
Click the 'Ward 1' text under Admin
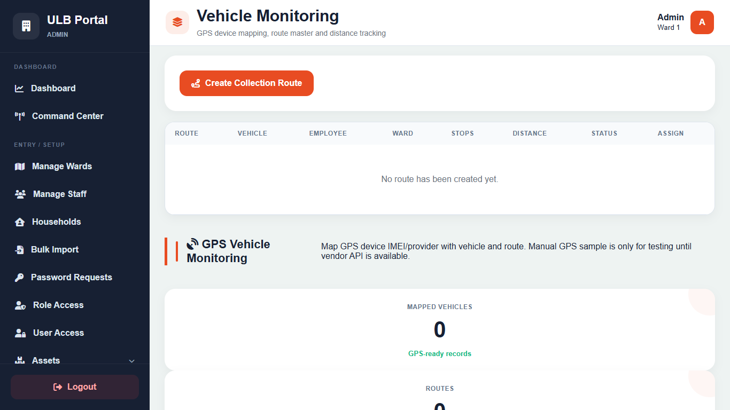tap(669, 28)
